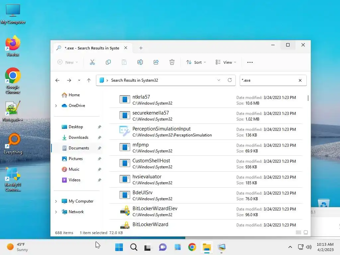Screen dimensions: 340x255
Task: Go back with the left arrow button
Action: click(x=57, y=80)
